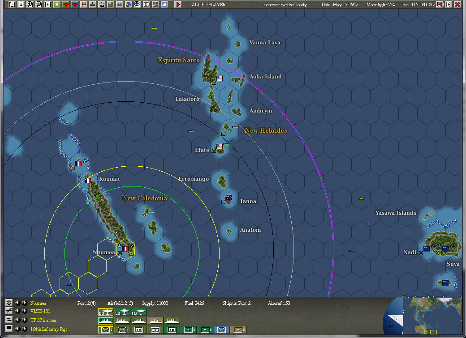Click the 'Ships in Port: 2' text
This screenshot has width=466, height=338.
237,303
